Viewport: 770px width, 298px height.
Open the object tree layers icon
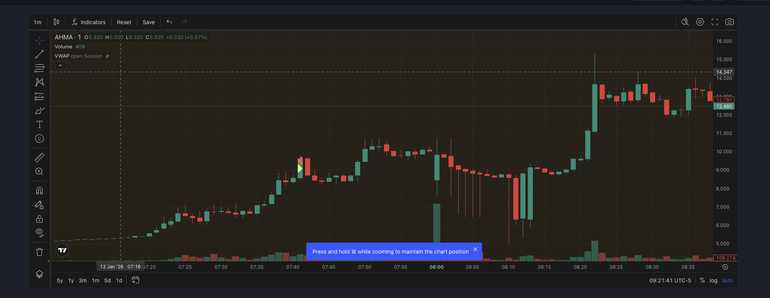click(x=39, y=274)
